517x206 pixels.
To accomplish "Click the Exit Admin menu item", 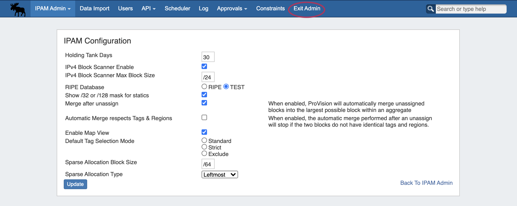I will pos(307,9).
